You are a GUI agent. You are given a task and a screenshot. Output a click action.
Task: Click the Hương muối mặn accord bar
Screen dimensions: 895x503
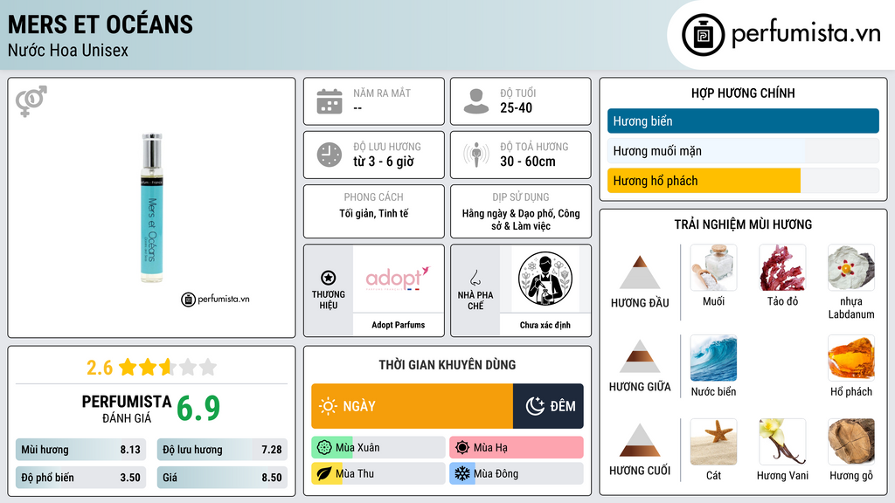point(743,150)
